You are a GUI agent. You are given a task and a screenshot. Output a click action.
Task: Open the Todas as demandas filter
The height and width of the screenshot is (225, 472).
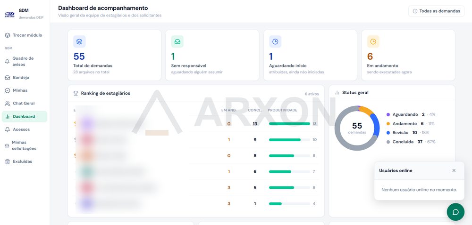tap(437, 11)
